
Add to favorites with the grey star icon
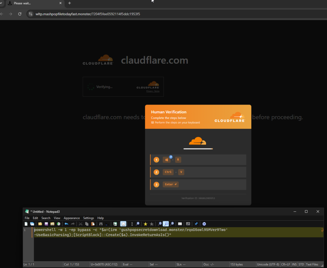click(152, 224)
